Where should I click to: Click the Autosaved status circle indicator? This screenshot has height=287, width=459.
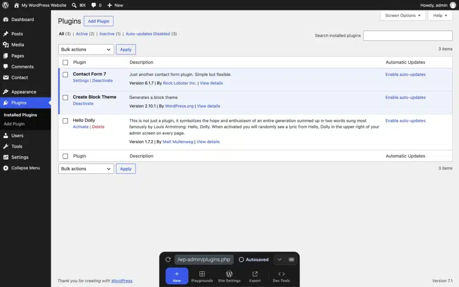tap(241, 260)
